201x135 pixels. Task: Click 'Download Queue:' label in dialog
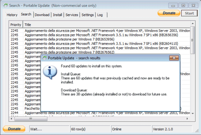(74, 90)
